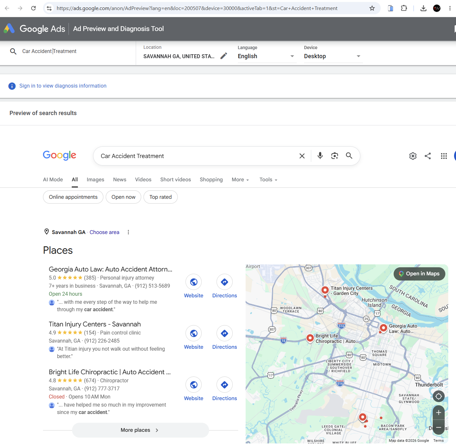456x446 pixels.
Task: Zoom in on the map
Action: click(x=439, y=412)
